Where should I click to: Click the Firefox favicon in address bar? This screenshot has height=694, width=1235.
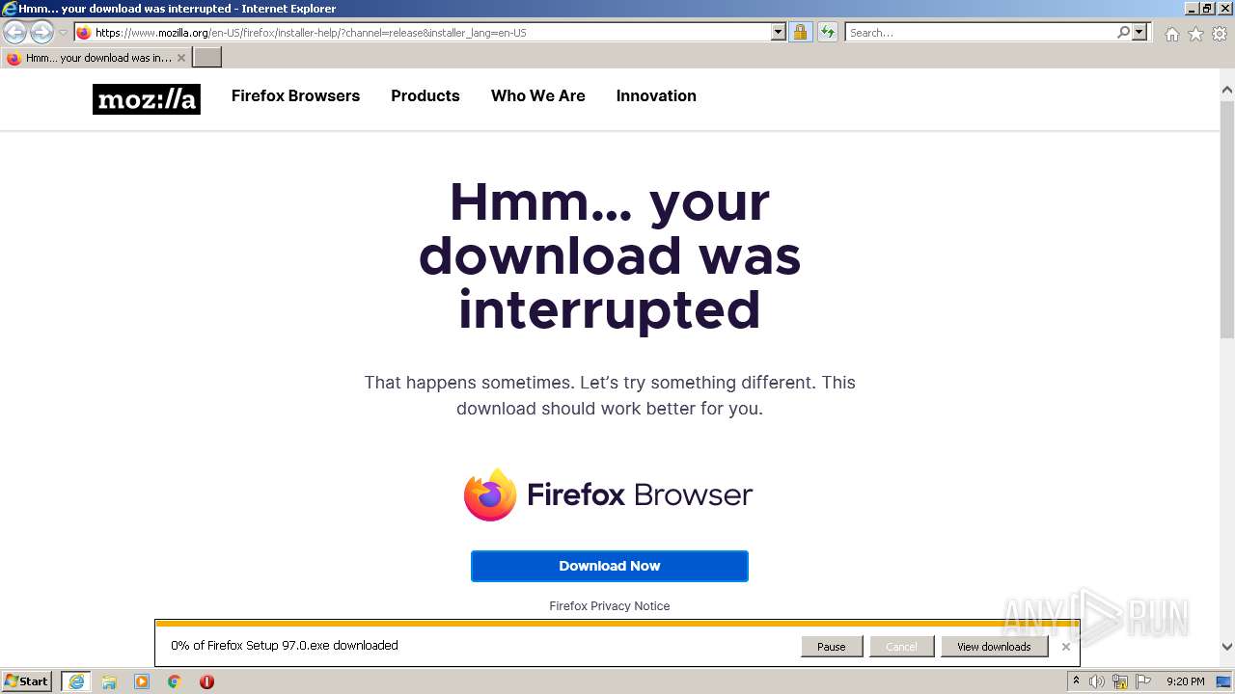click(84, 32)
